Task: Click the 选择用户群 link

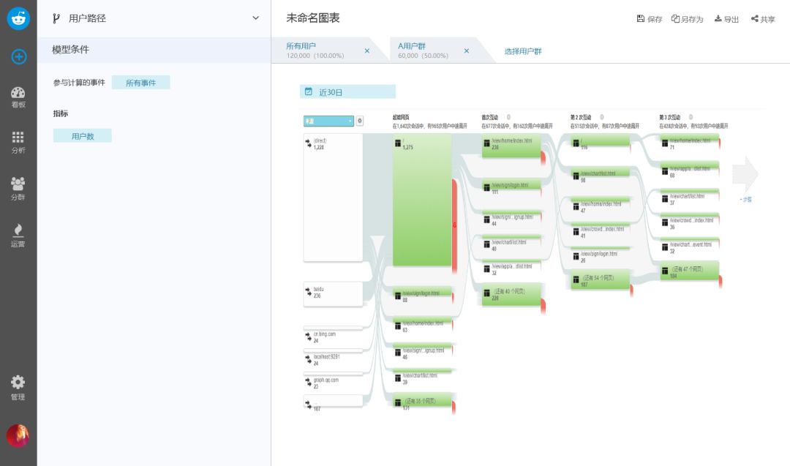Action: [523, 51]
